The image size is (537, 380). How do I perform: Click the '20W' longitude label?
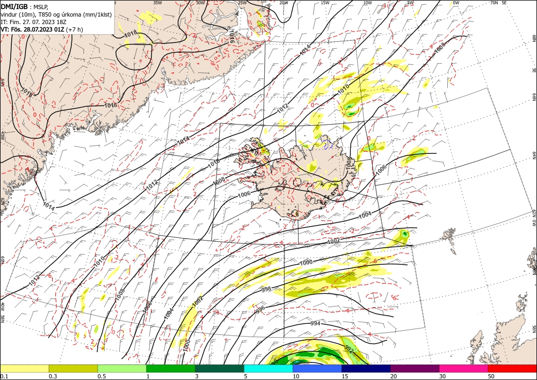tap(284, 3)
